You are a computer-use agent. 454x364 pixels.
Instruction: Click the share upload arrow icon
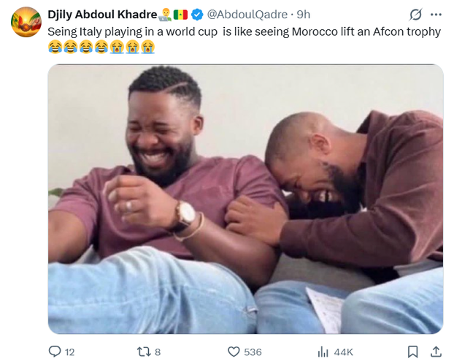[x=436, y=352]
